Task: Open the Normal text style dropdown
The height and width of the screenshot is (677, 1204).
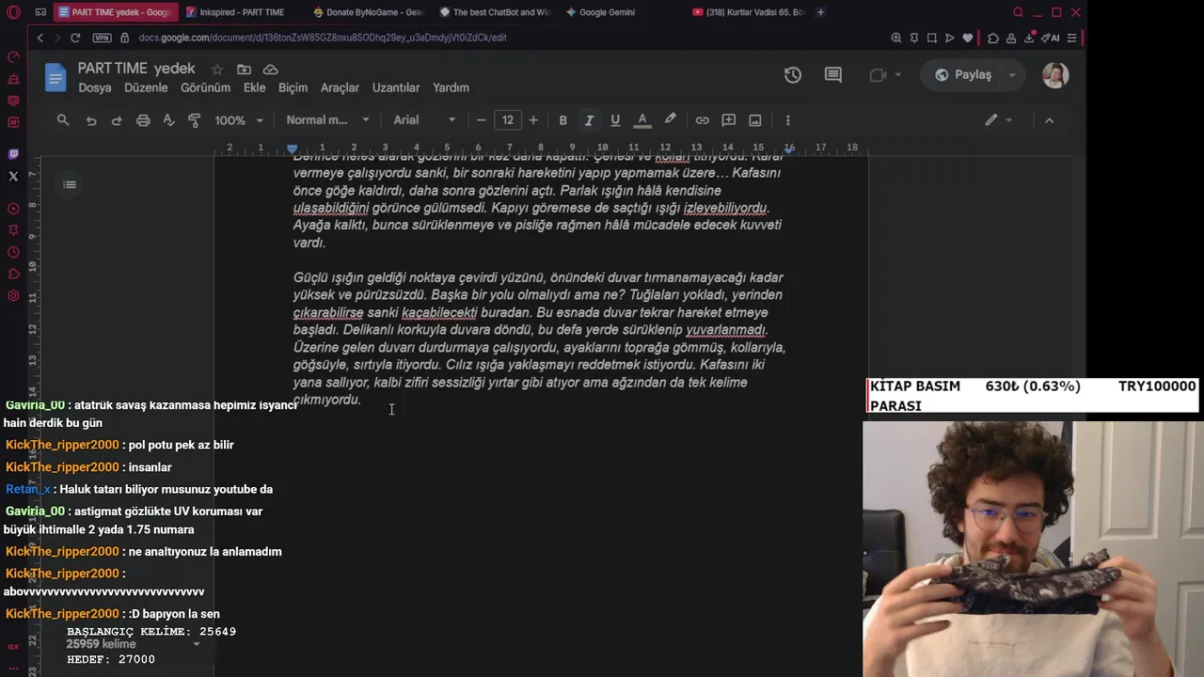Action: click(328, 120)
